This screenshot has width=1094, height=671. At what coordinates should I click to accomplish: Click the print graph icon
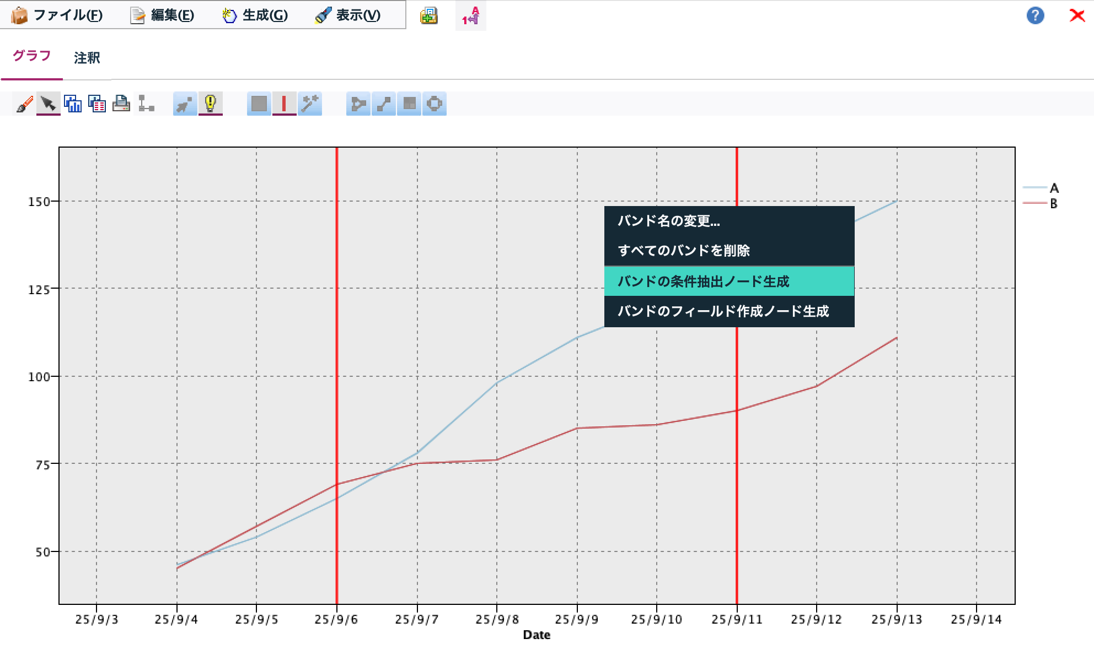[x=122, y=104]
